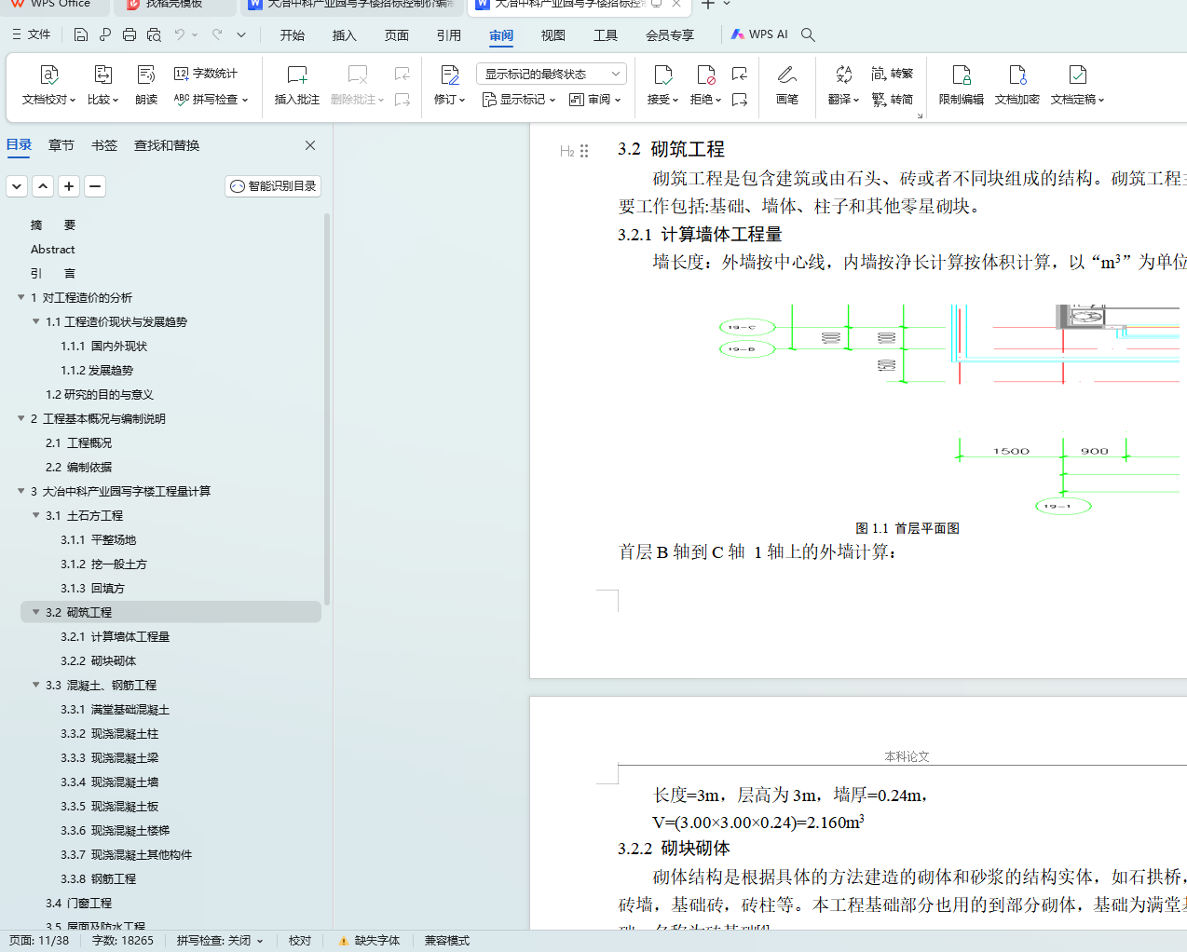This screenshot has width=1187, height=952.
Task: Collapse '3.2 砌筑工程' node
Action: point(36,612)
